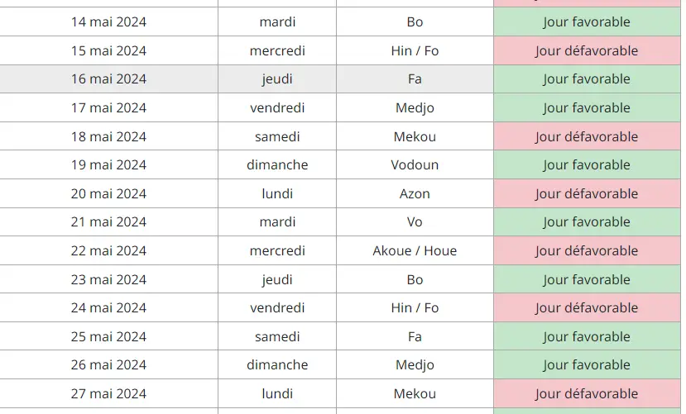The height and width of the screenshot is (414, 686).
Task: Select Jour défavorable status for 22 mai
Action: click(x=586, y=251)
